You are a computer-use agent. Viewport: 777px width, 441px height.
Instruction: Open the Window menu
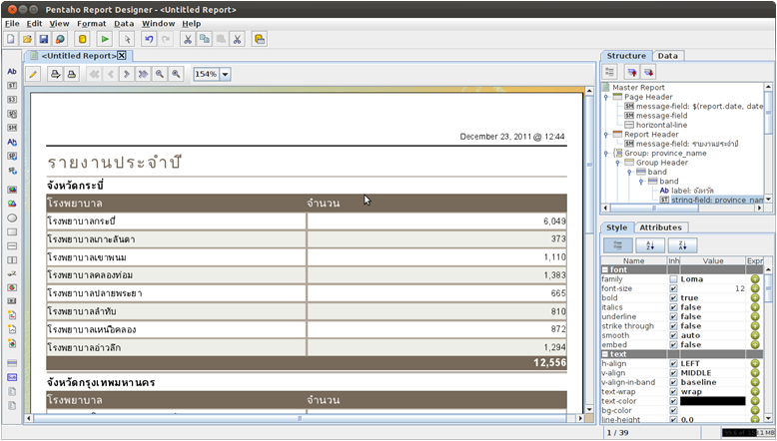158,23
